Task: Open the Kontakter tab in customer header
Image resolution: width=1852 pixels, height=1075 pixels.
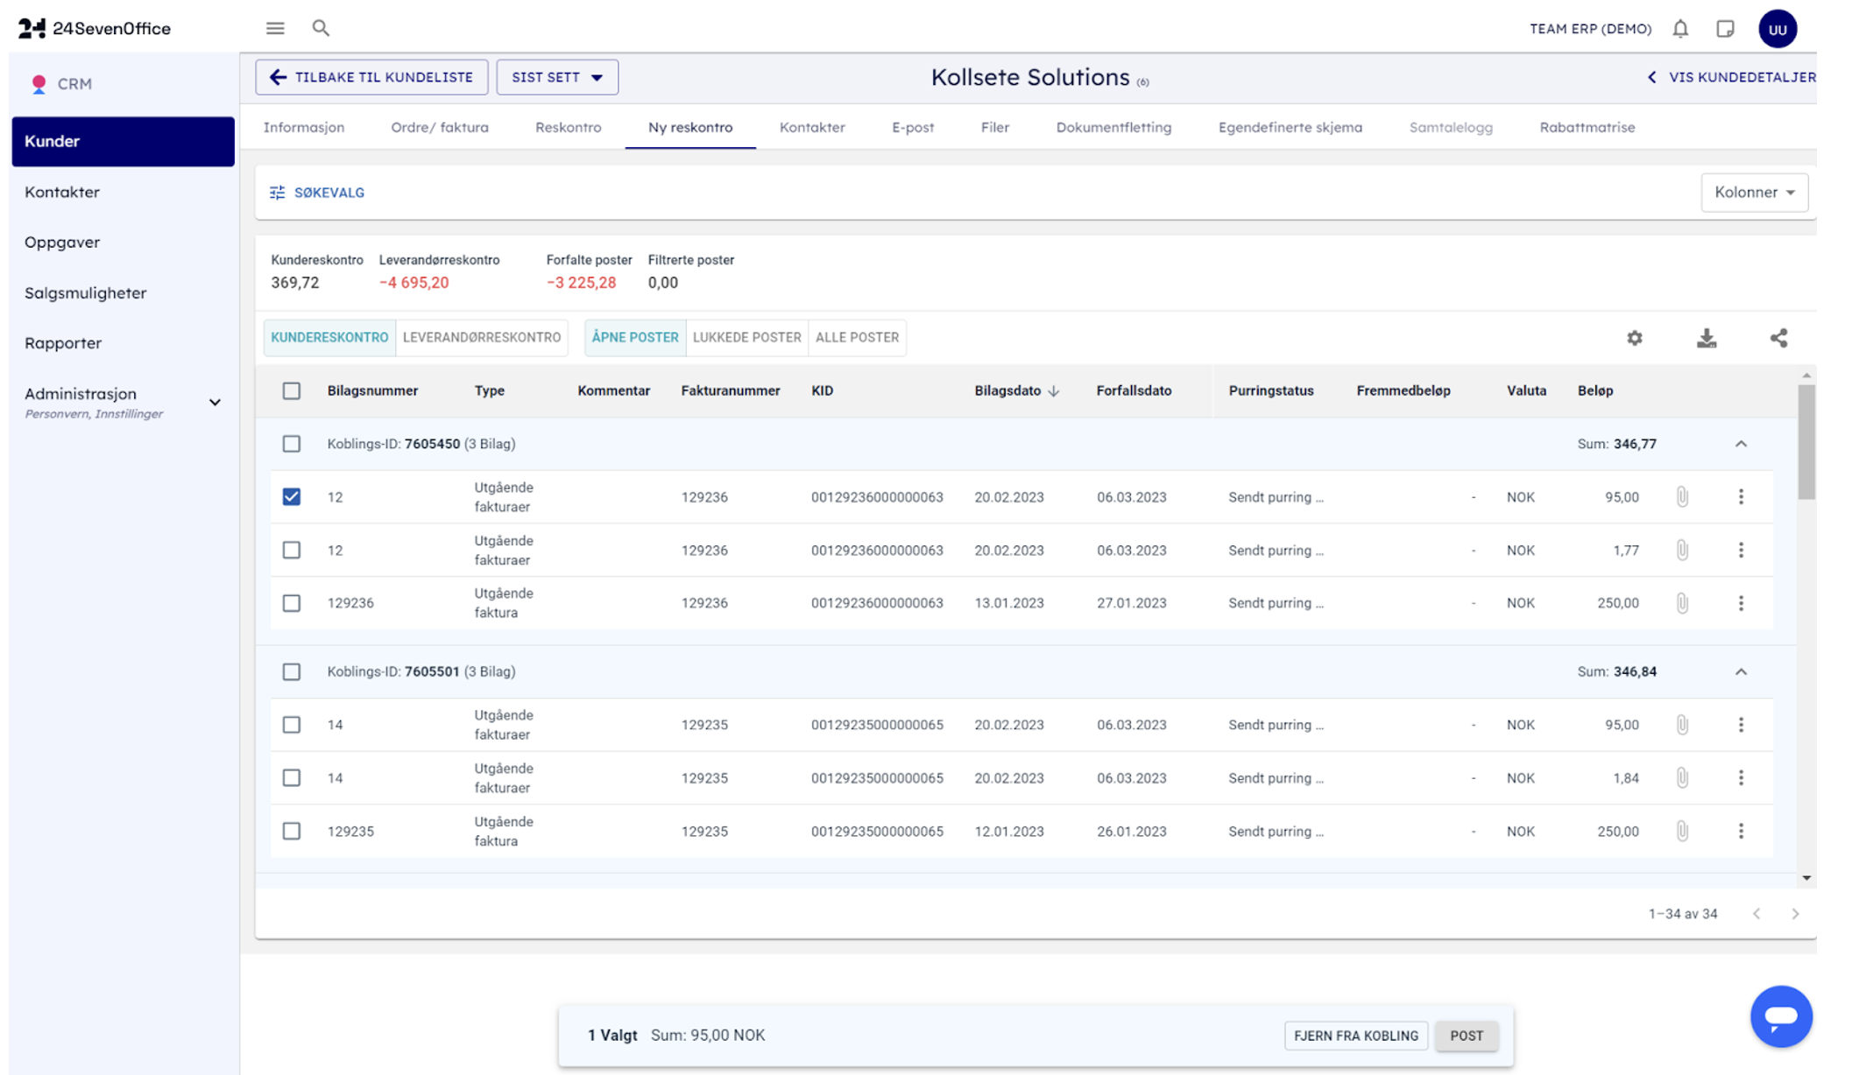Action: [812, 127]
